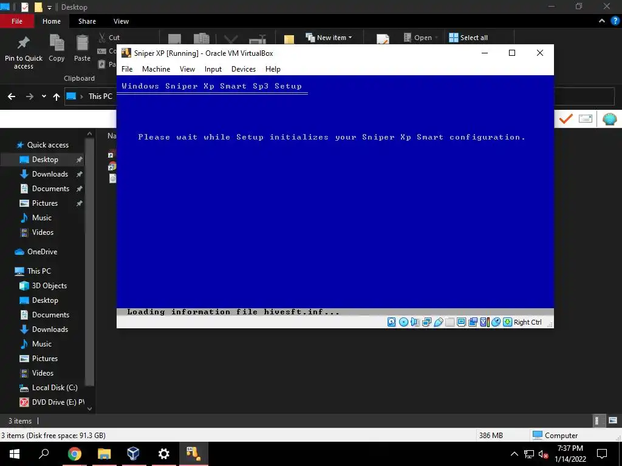
Task: Open the Open dropdown in Explorer ribbon
Action: click(x=421, y=38)
